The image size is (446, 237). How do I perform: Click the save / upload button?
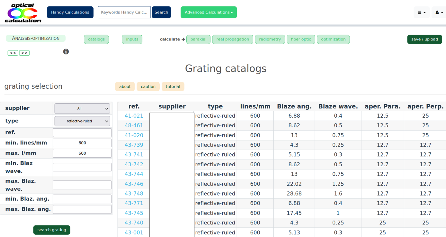click(424, 39)
